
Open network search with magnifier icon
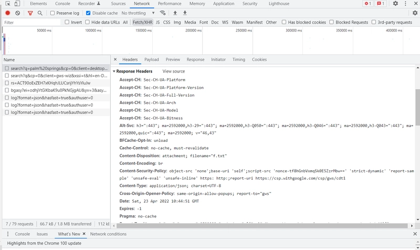click(40, 13)
